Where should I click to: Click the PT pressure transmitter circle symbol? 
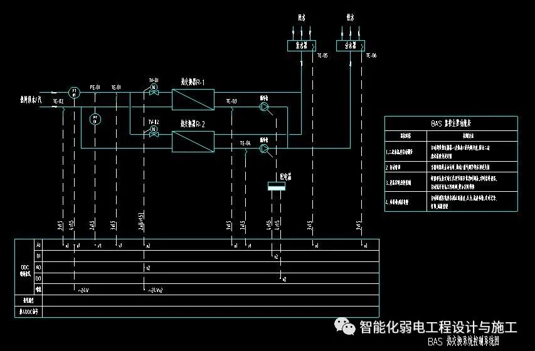point(95,119)
